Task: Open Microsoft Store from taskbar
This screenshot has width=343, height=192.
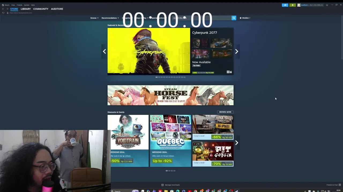Action: click(172, 191)
